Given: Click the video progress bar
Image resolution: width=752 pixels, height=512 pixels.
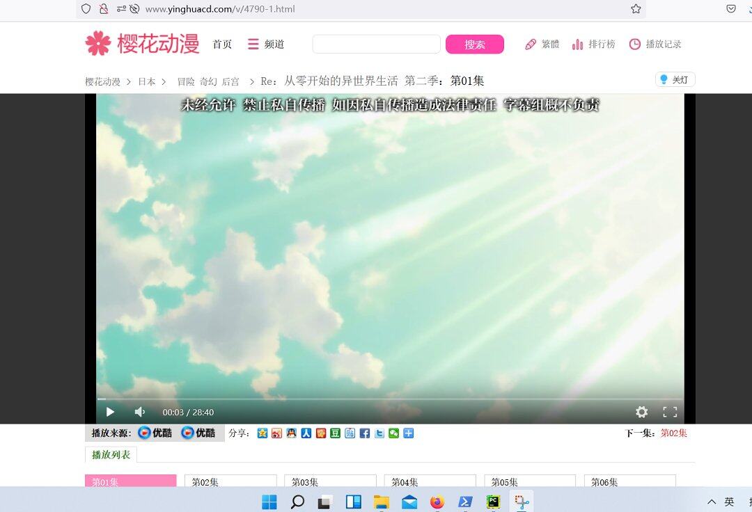Looking at the screenshot, I should (x=390, y=399).
